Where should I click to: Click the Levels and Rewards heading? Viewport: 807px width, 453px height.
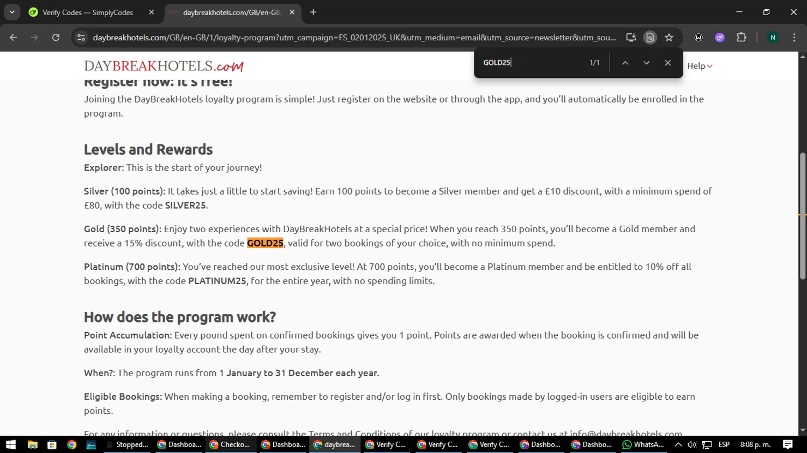click(148, 149)
